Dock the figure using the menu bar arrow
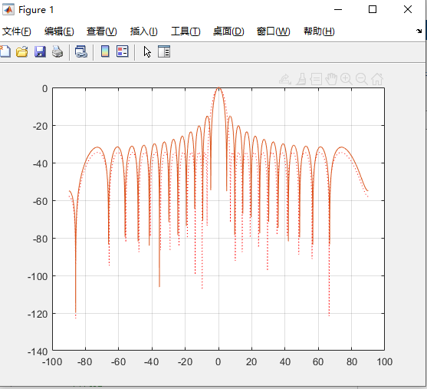 click(419, 31)
